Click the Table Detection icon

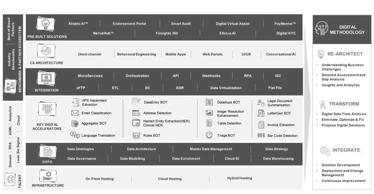click(x=209, y=123)
